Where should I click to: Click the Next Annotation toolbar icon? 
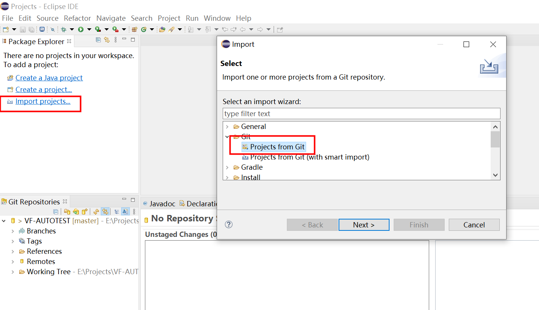191,29
